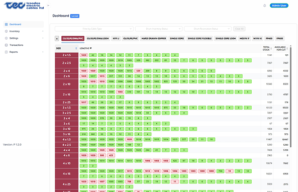Viewport: 298px width, 192px height.
Task: Click the Troodos Electric Cables logo
Action: point(24,6)
